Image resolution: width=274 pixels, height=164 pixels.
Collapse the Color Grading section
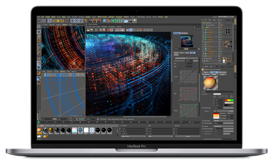[x=175, y=58]
